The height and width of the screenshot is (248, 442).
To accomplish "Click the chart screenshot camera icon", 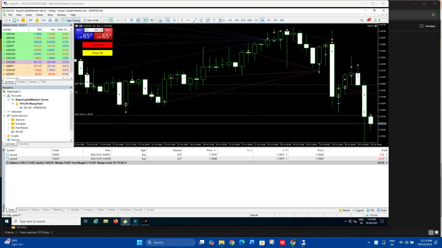I will [160, 20].
